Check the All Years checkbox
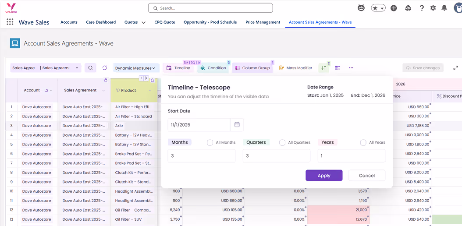Image resolution: width=462 pixels, height=226 pixels. pyautogui.click(x=363, y=142)
